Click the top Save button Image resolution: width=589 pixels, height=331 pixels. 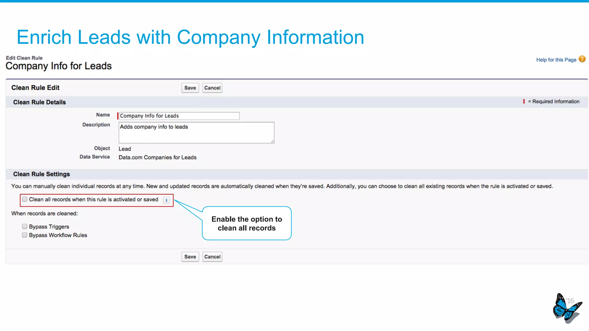(190, 88)
